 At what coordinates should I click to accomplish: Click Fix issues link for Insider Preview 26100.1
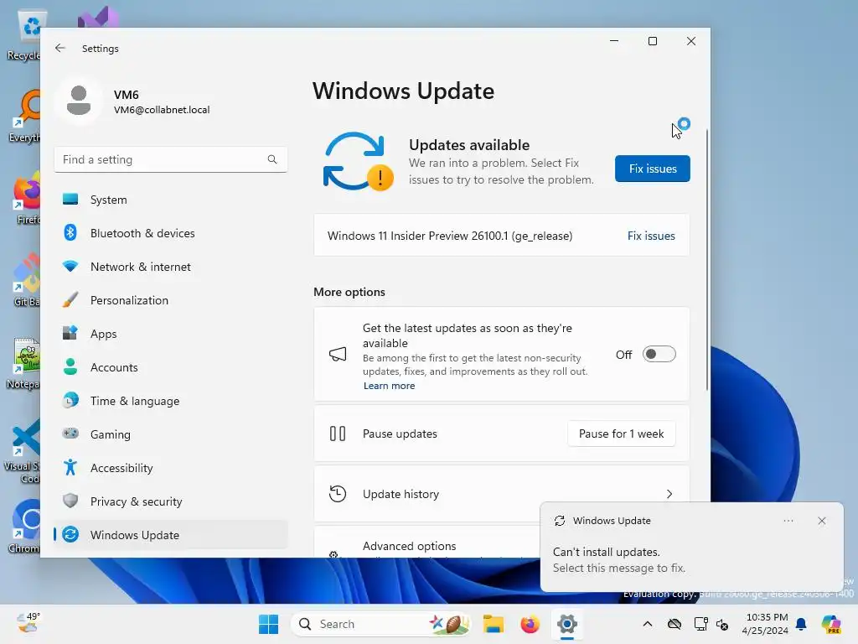651,236
